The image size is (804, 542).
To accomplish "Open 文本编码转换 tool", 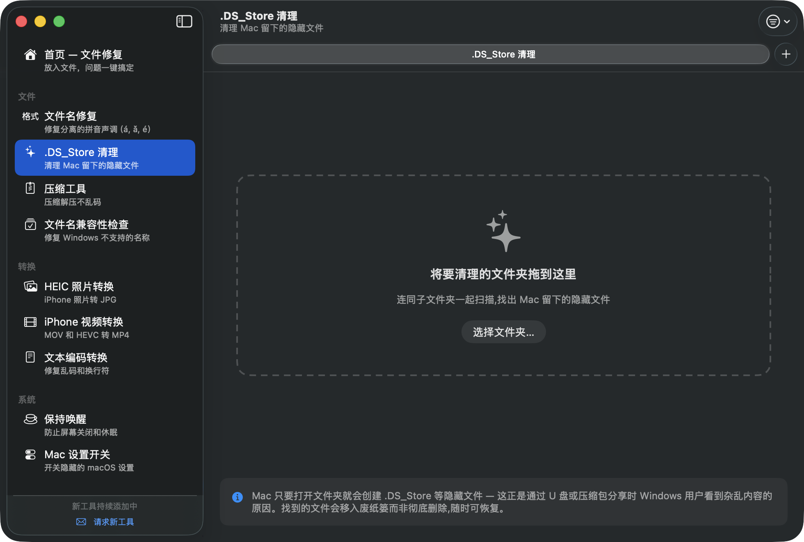I will click(105, 363).
